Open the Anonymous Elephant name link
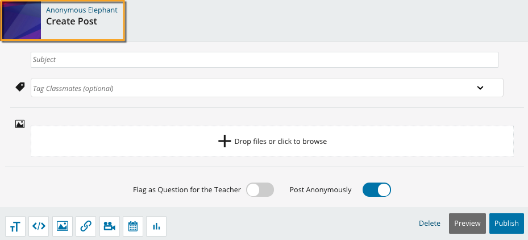The width and height of the screenshot is (528, 240). [x=81, y=10]
